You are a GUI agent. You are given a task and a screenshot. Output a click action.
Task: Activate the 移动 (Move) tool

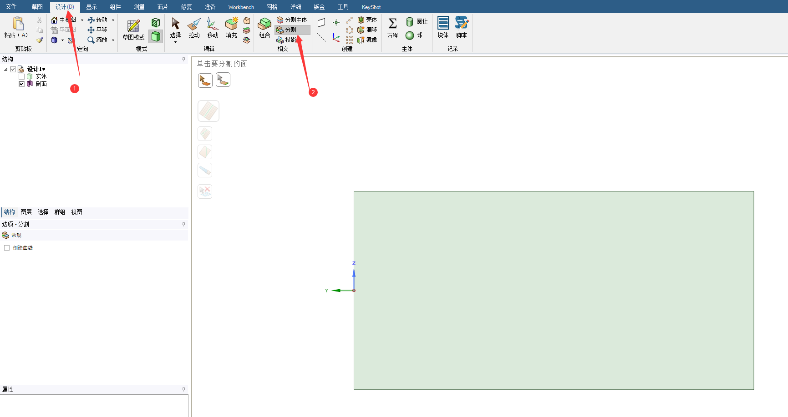pos(213,27)
